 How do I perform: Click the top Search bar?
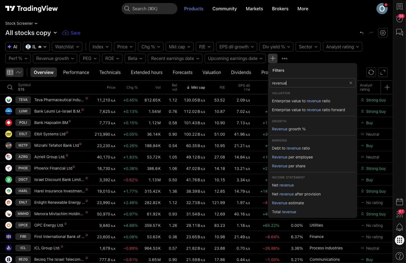(149, 9)
